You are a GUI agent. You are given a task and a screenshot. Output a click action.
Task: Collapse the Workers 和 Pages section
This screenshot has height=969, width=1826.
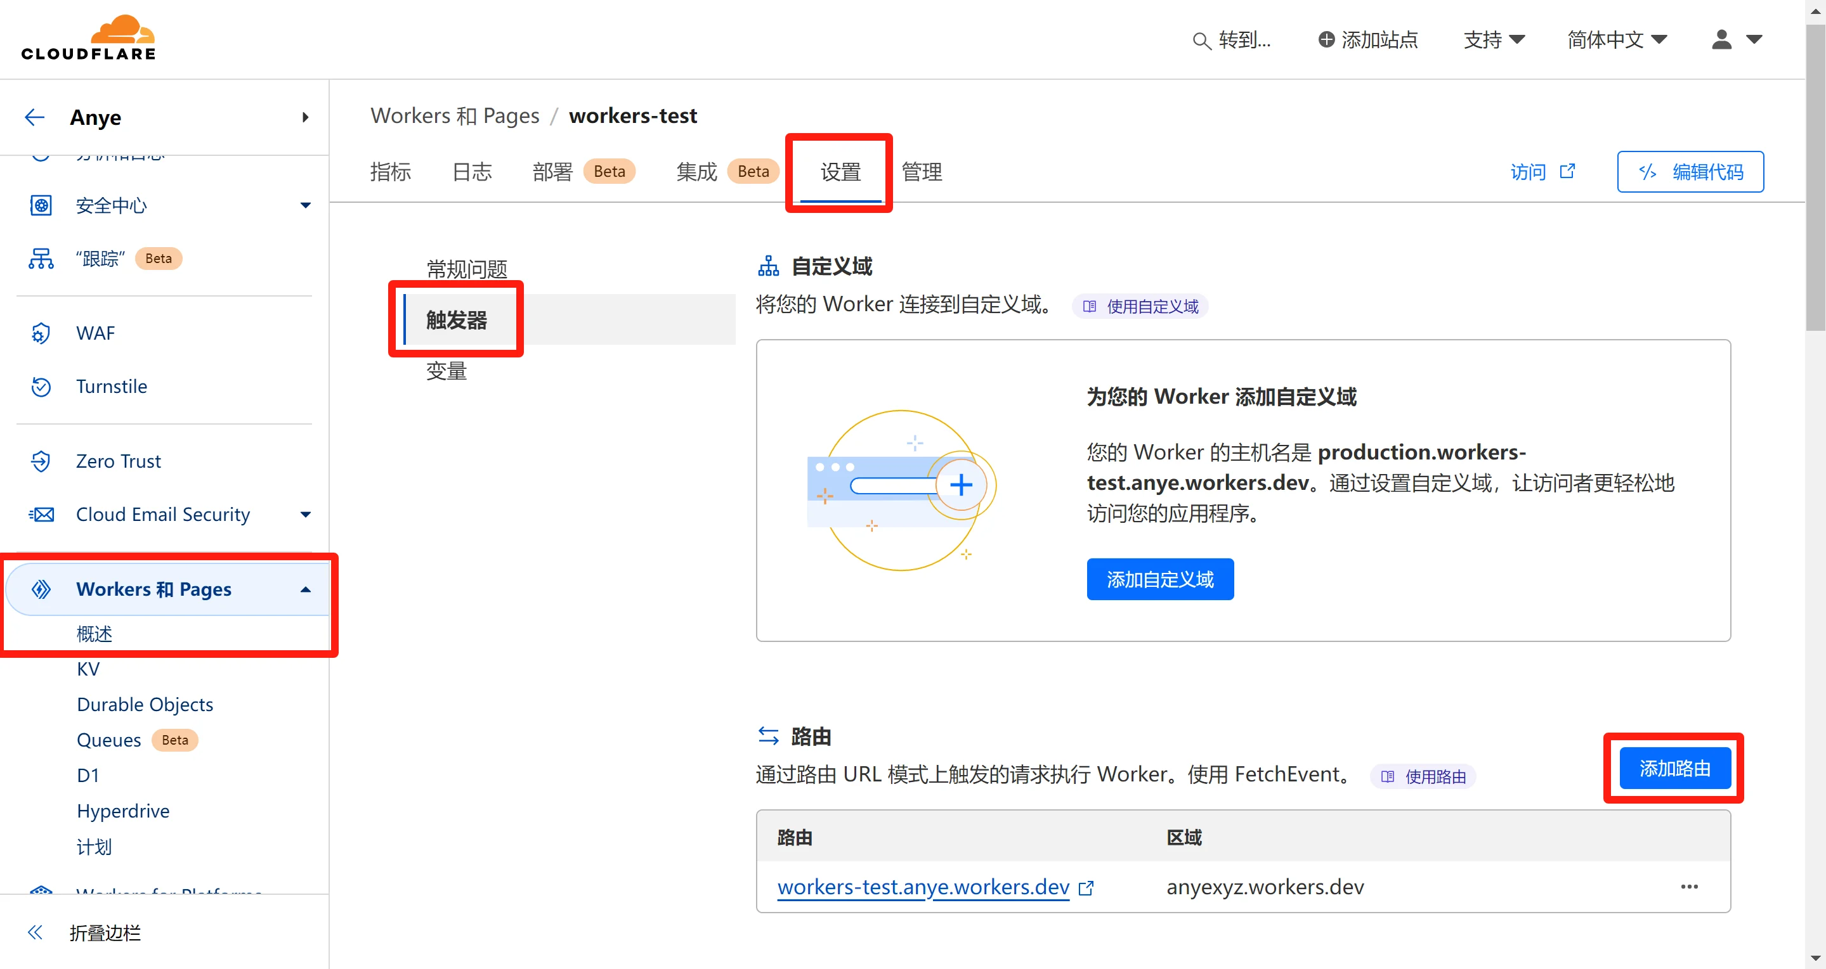coord(306,589)
